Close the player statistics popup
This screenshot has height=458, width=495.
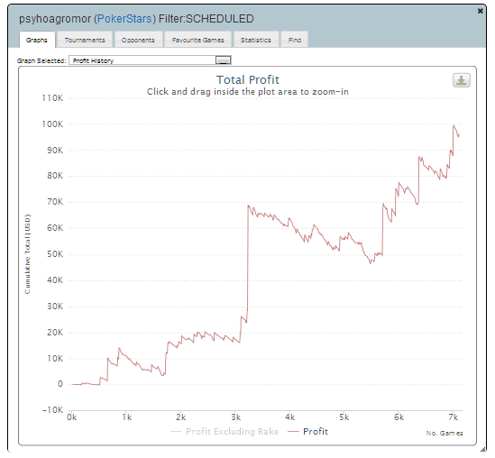pos(481,11)
